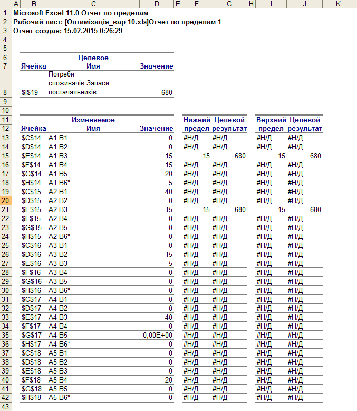Click title 'Microsoft Excel 11.0 Отчет по пределам'
The image size is (357, 411).
tap(81, 13)
